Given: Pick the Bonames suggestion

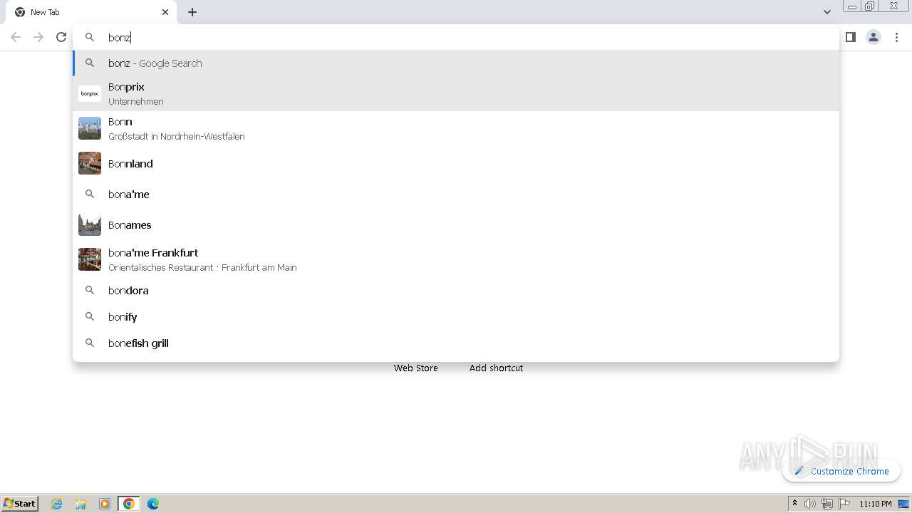Looking at the screenshot, I should click(x=456, y=224).
